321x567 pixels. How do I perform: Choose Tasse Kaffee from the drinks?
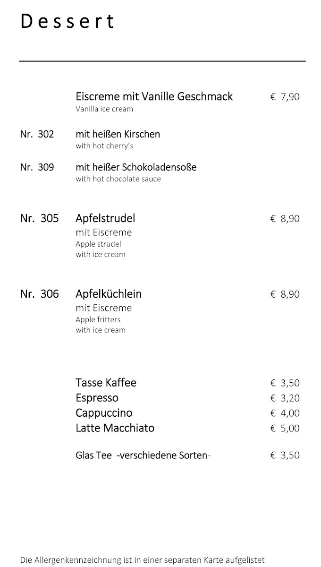106,383
